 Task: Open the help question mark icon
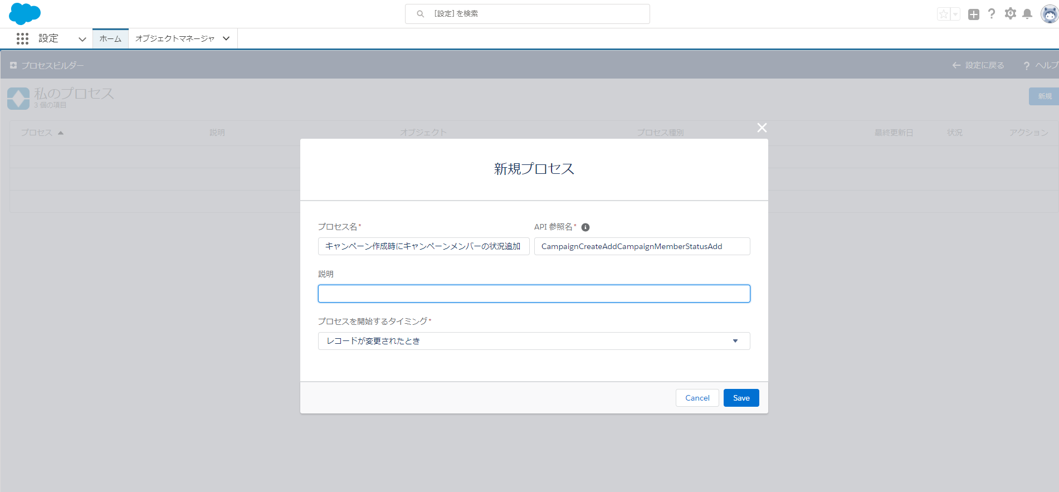[x=992, y=14]
